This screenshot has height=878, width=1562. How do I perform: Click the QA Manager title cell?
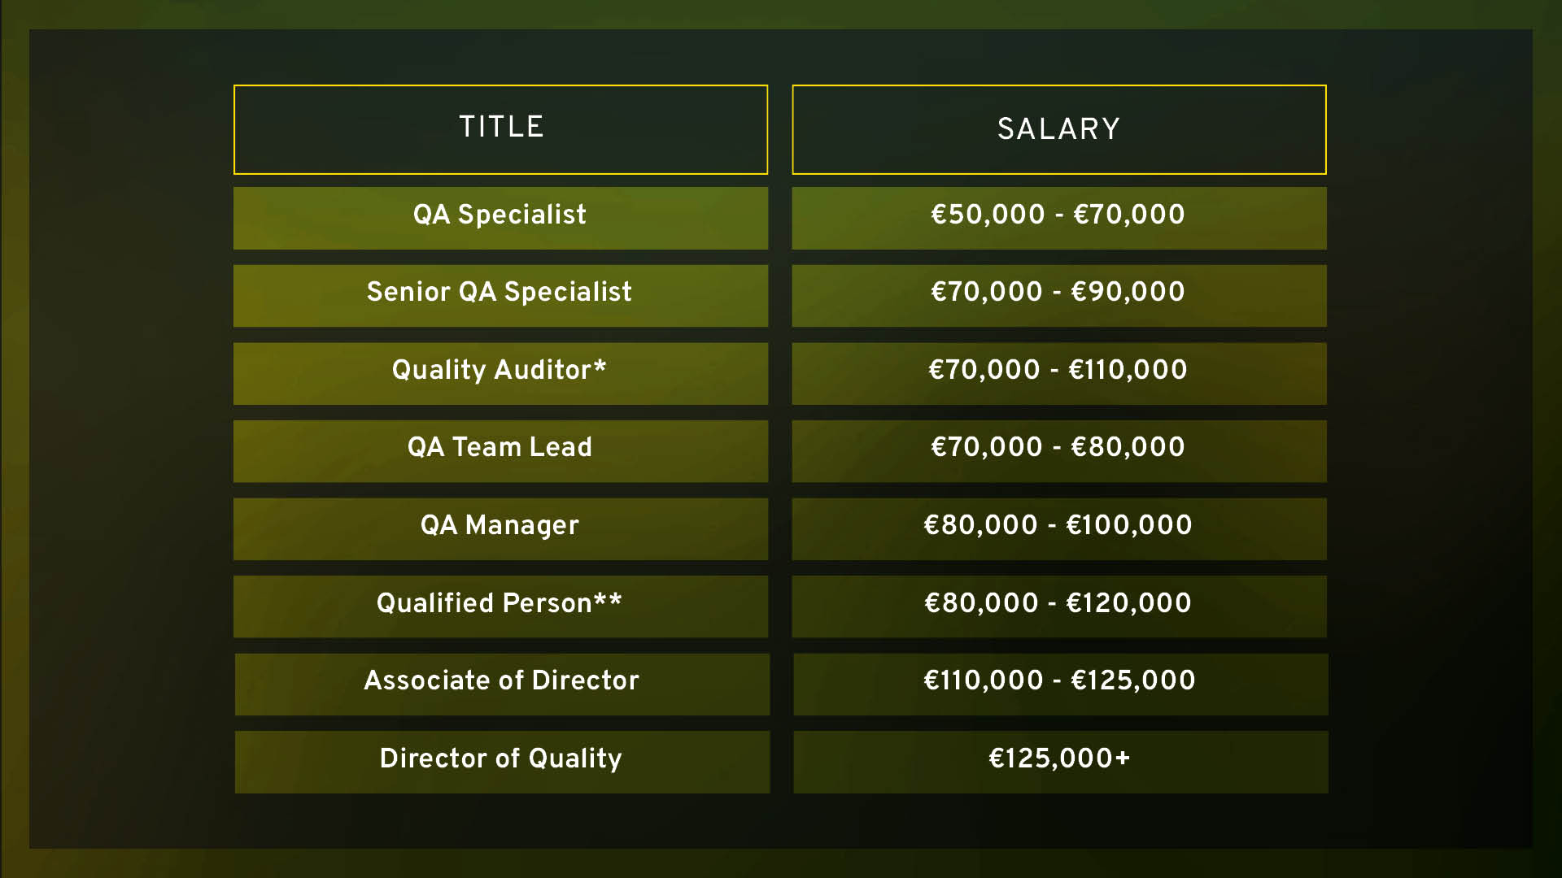(x=500, y=528)
